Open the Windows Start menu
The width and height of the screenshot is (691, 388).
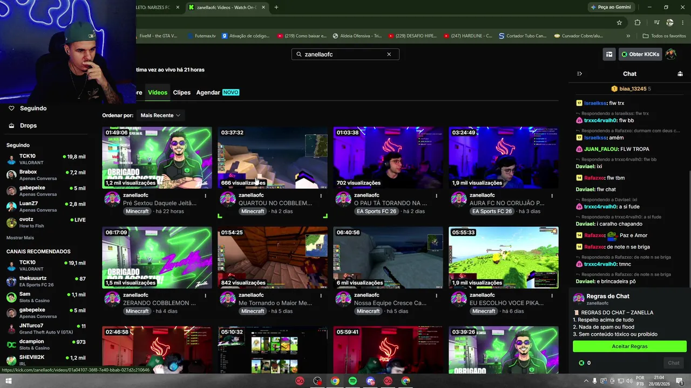click(x=8, y=381)
